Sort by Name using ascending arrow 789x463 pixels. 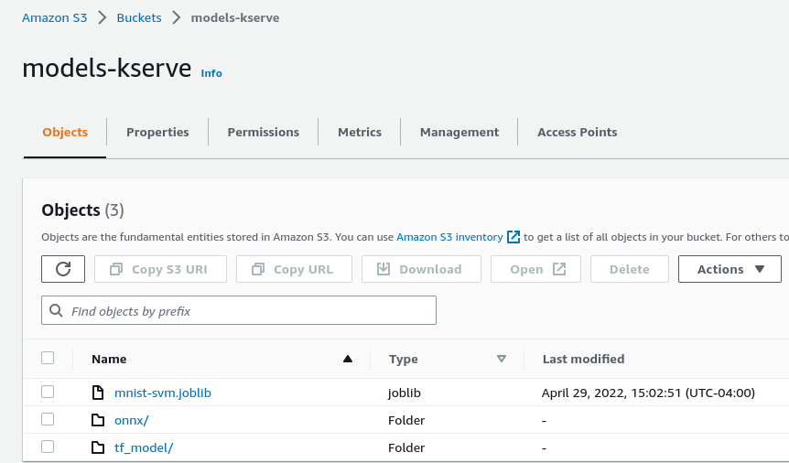[347, 359]
